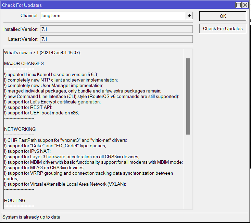
Task: Click the VXLAN support line
Action: click(x=65, y=184)
